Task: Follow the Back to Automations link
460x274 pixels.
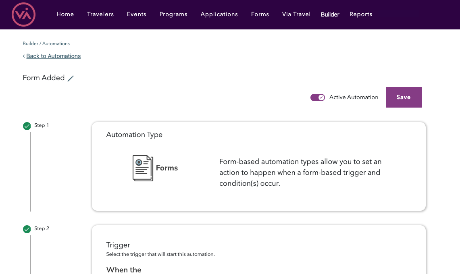Action: tap(53, 56)
